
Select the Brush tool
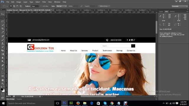click(3, 40)
